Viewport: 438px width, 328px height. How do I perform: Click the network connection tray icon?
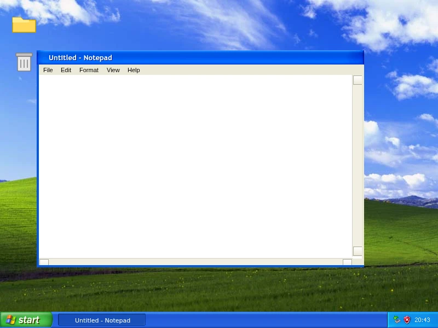tap(396, 320)
